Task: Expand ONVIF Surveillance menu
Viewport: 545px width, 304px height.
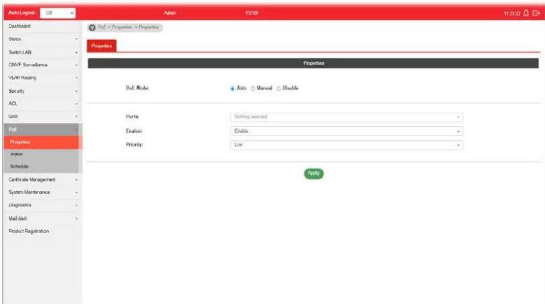Action: point(43,65)
